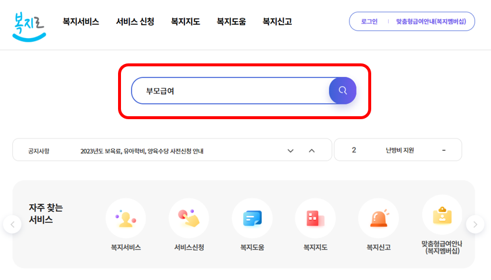Open the 서비스 신청 menu
This screenshot has width=491, height=280.
click(x=135, y=22)
